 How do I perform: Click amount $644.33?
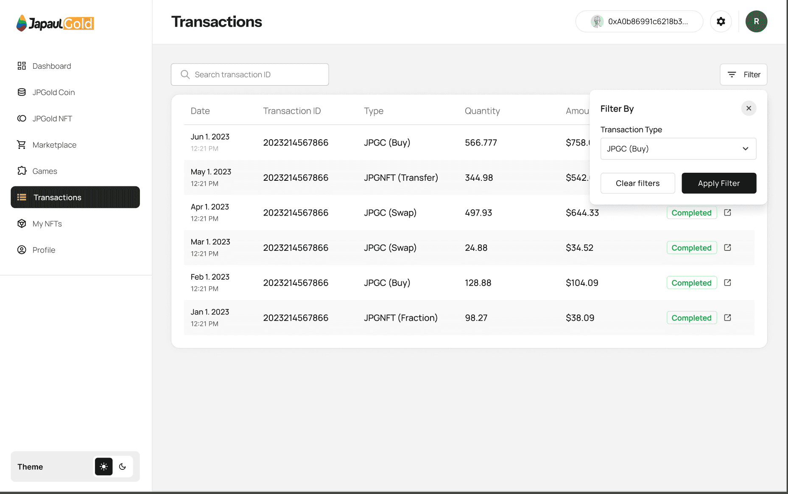[582, 213]
